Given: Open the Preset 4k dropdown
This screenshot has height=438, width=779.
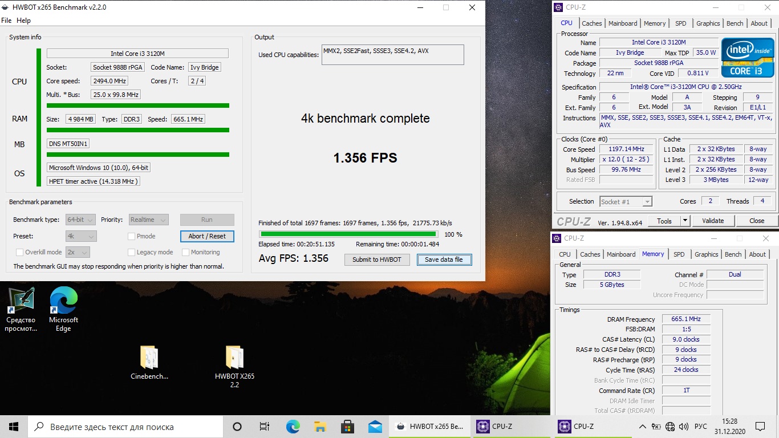Looking at the screenshot, I should (80, 236).
